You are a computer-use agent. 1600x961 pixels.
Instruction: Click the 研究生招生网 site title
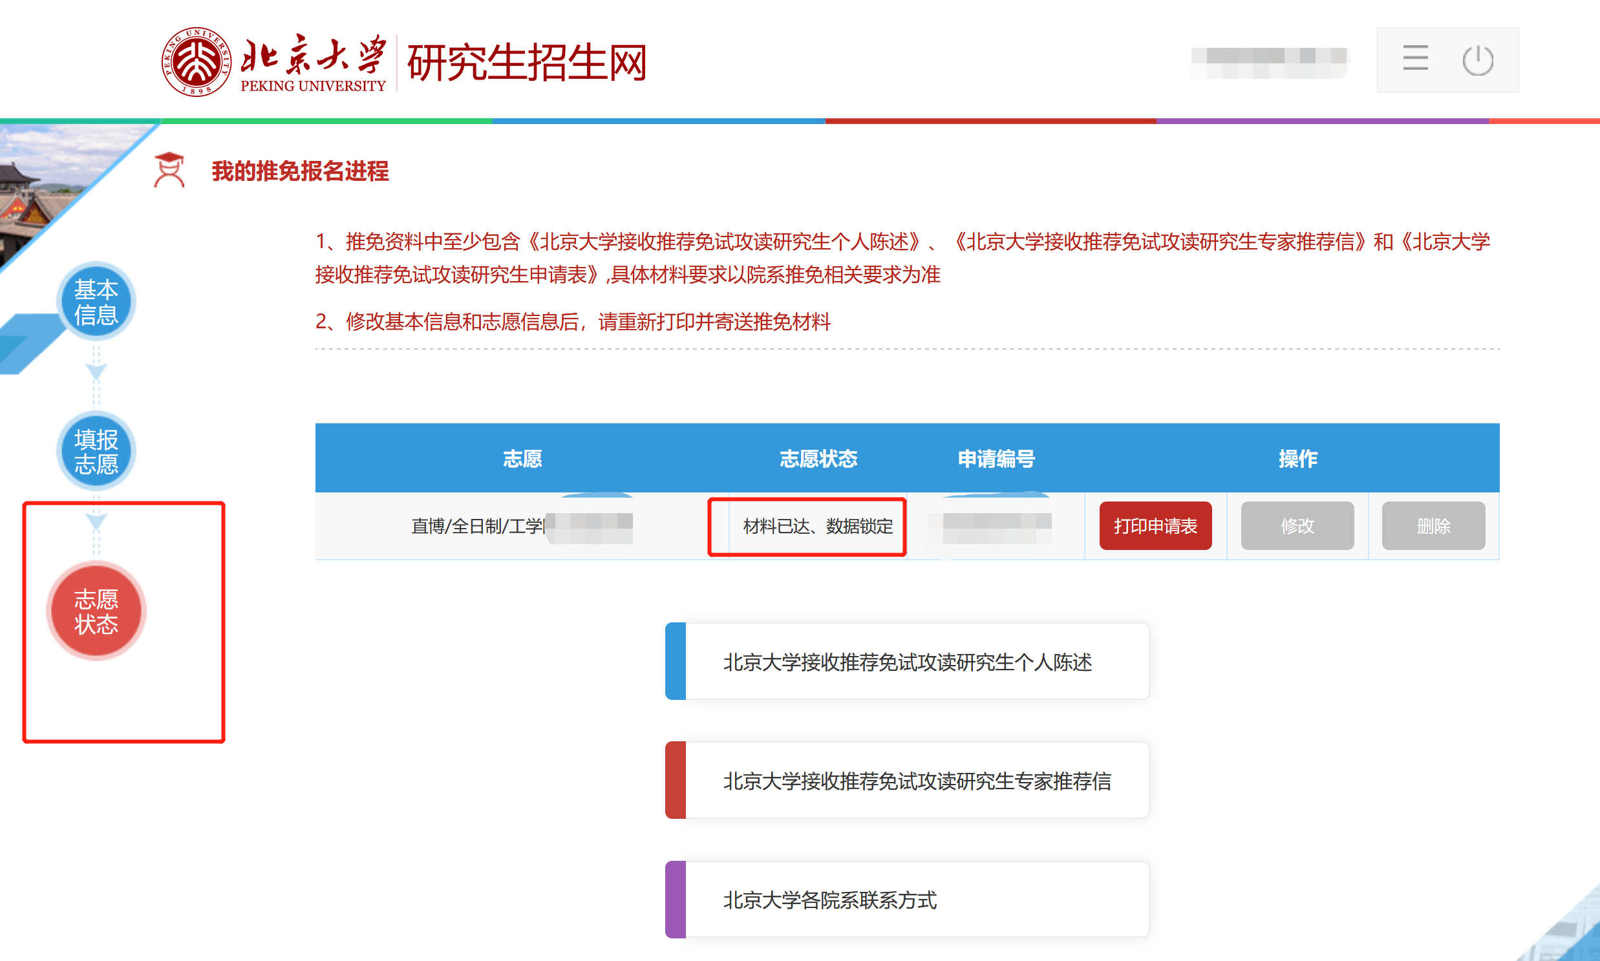point(526,63)
